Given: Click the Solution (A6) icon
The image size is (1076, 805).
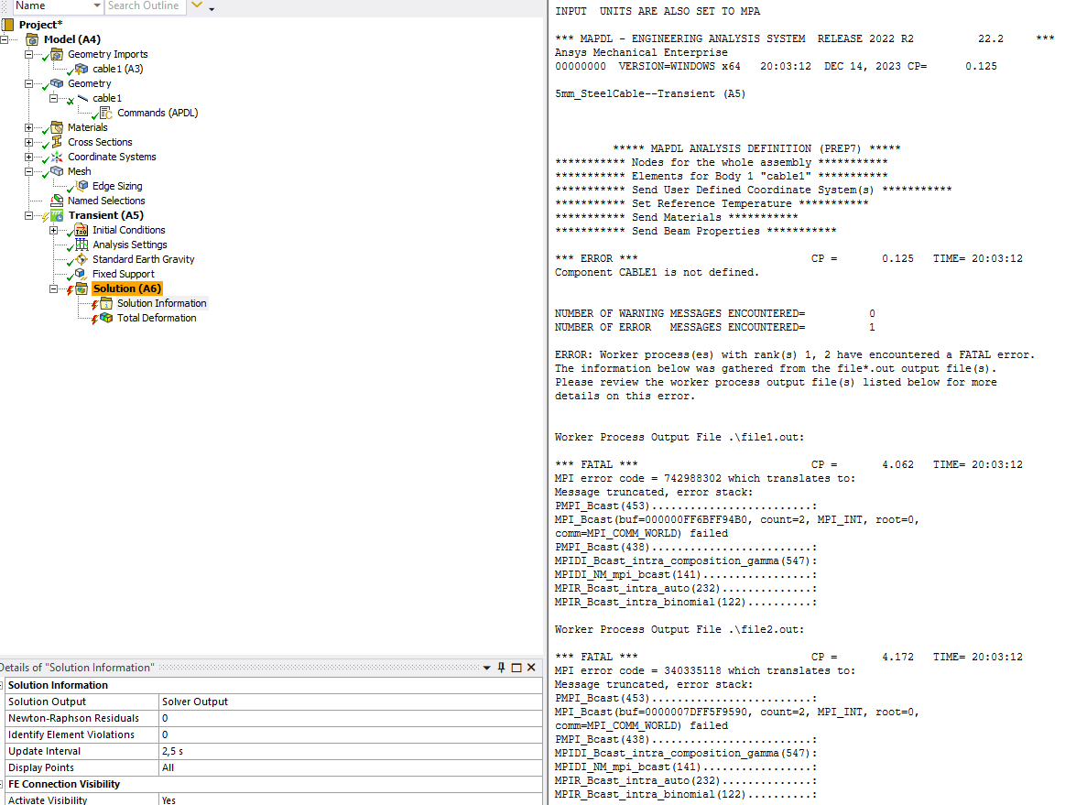Looking at the screenshot, I should click(82, 288).
